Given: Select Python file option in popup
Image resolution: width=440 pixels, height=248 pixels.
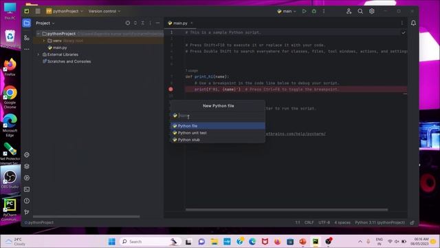Looking at the screenshot, I should pos(218,126).
